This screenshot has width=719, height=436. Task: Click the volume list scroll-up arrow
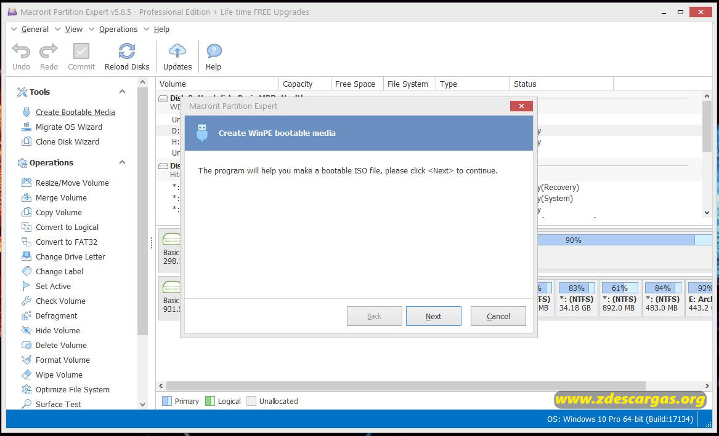(x=707, y=96)
